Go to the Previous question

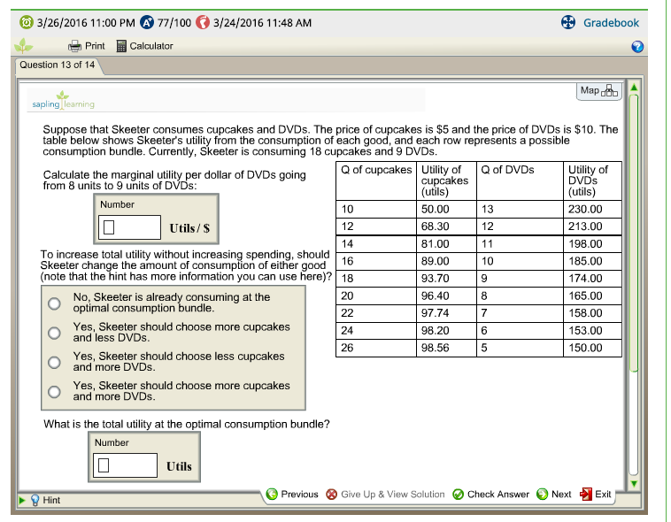[x=273, y=495]
